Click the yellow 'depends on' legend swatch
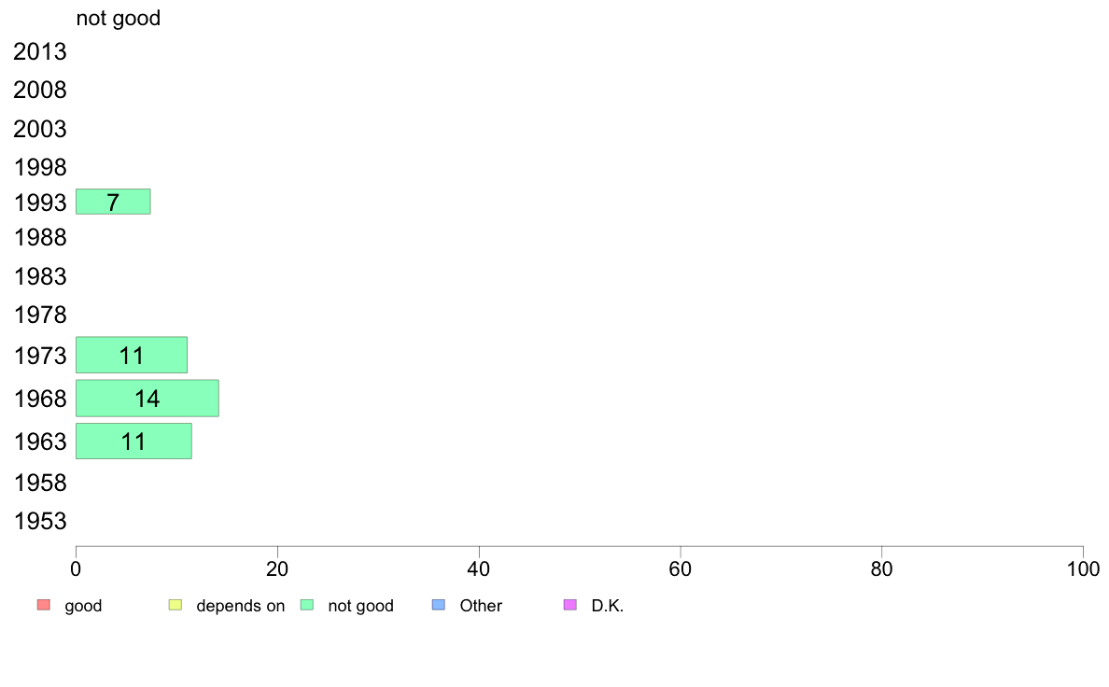Image resolution: width=1109 pixels, height=687 pixels. tap(175, 605)
